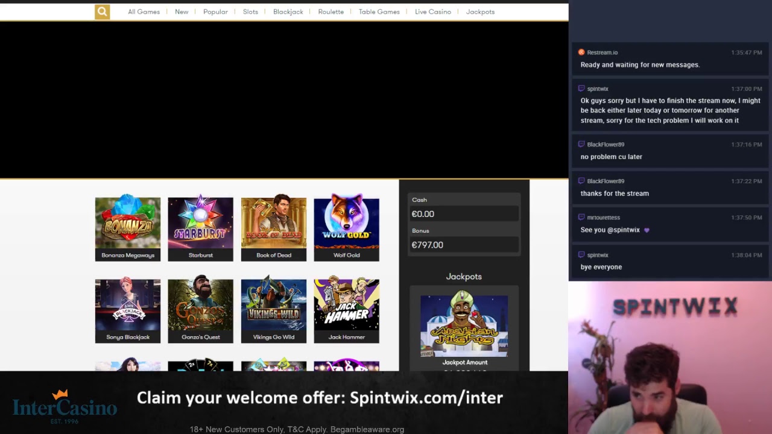Open the New games category
The image size is (772, 434).
tap(182, 11)
